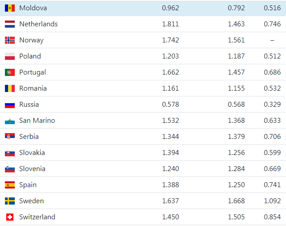Click Russia's 0.578 price value

pos(171,105)
